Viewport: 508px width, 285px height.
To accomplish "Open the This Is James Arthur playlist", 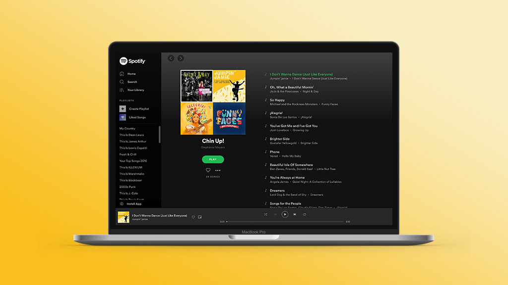I will (x=133, y=142).
